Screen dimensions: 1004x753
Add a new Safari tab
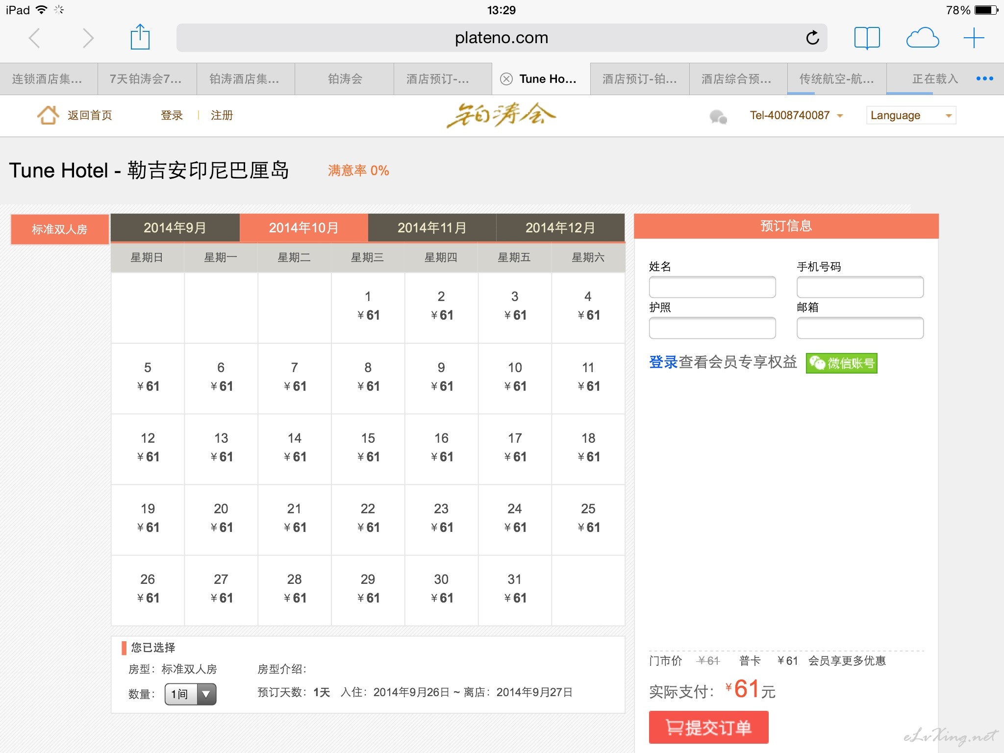[974, 38]
